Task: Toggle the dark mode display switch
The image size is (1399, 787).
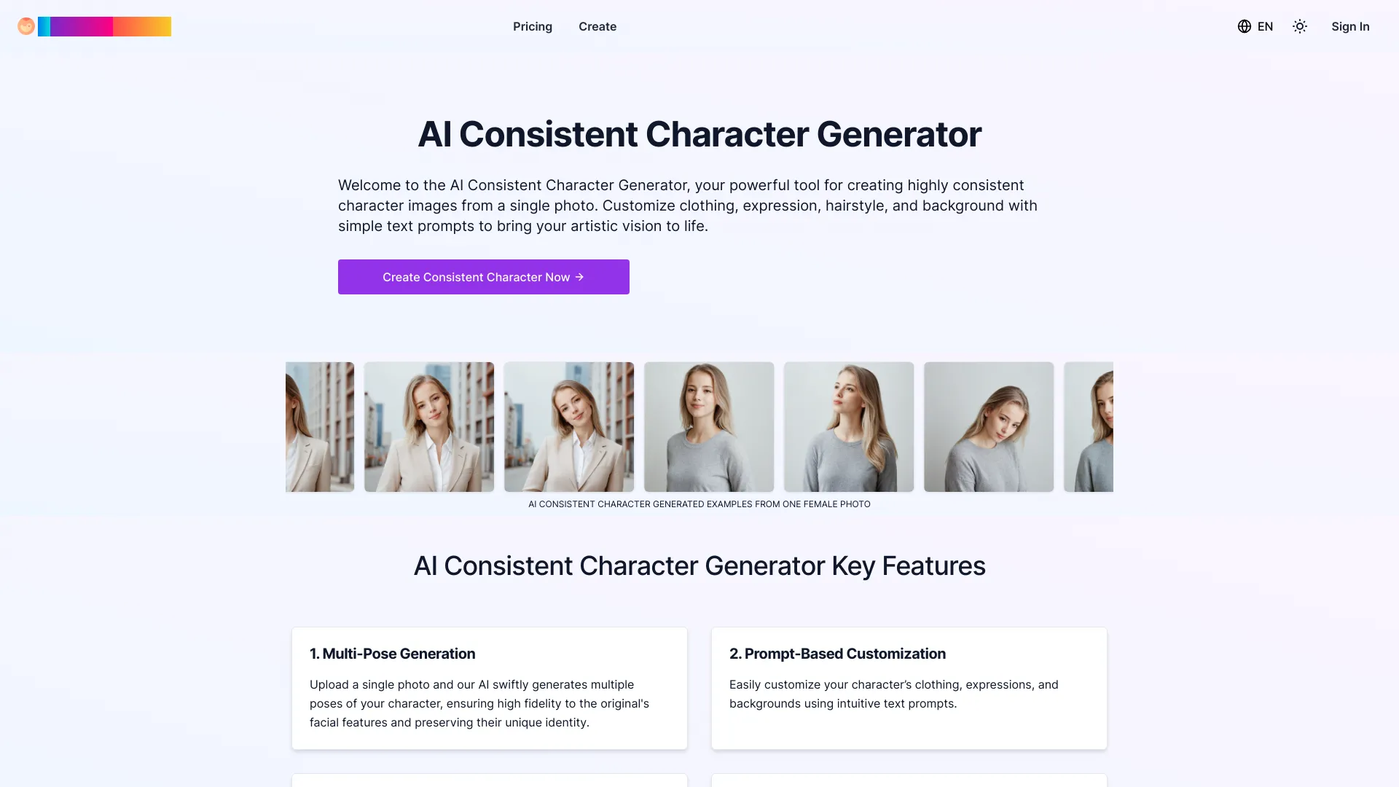Action: pyautogui.click(x=1300, y=26)
